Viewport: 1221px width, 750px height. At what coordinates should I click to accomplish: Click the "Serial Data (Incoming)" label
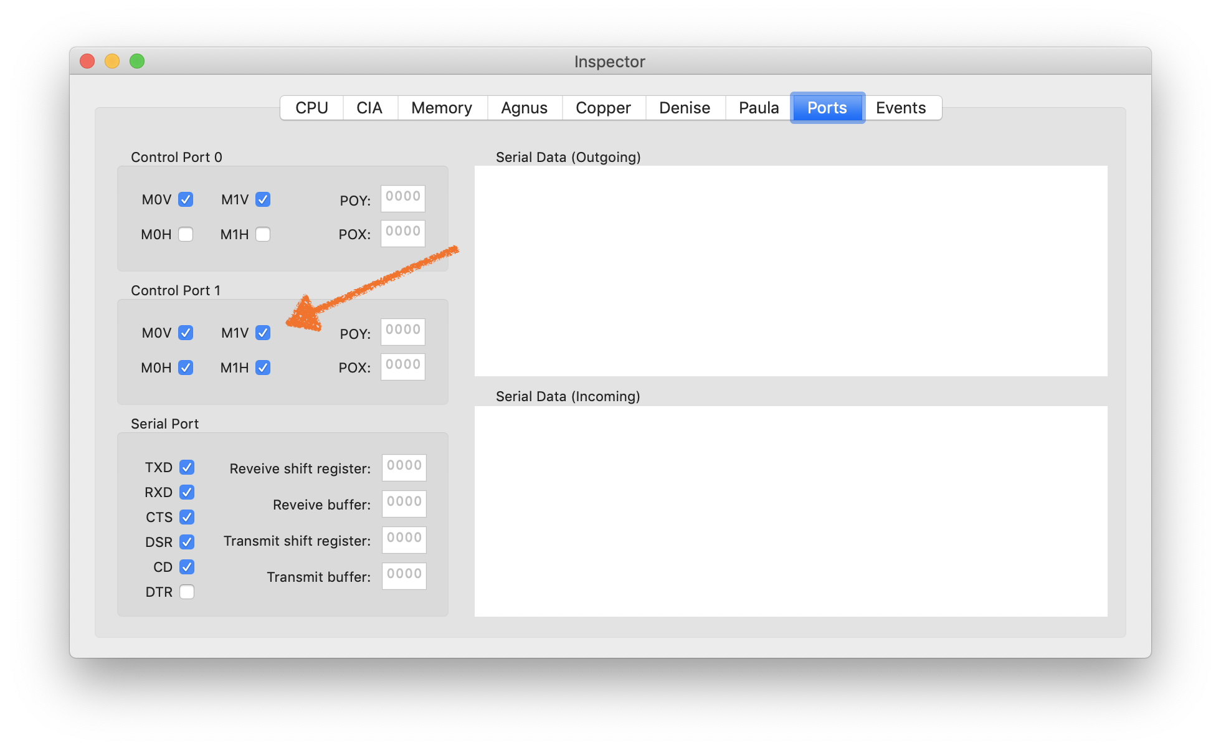[568, 396]
